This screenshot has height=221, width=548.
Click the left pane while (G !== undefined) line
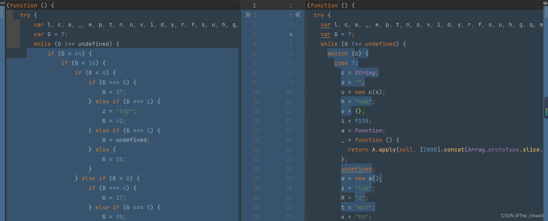[x=76, y=44]
